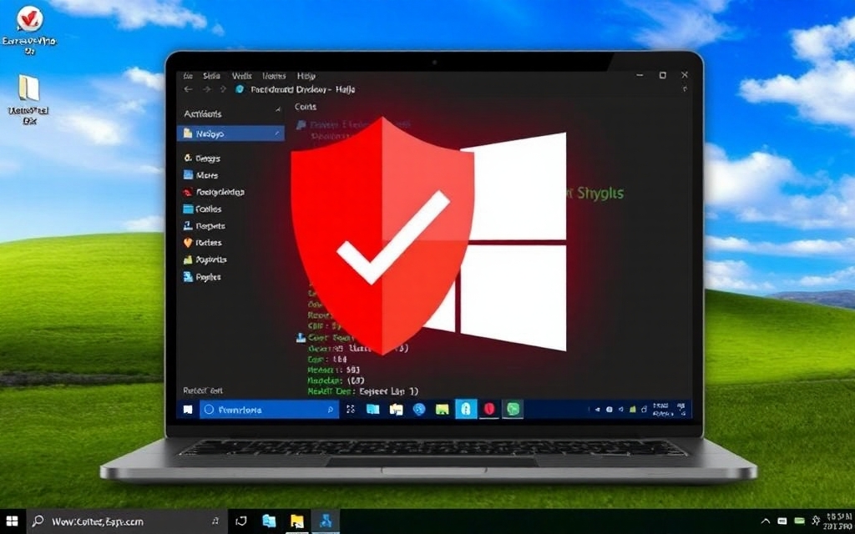
Task: Focus the laptop taskbar's blue search box
Action: [x=270, y=409]
